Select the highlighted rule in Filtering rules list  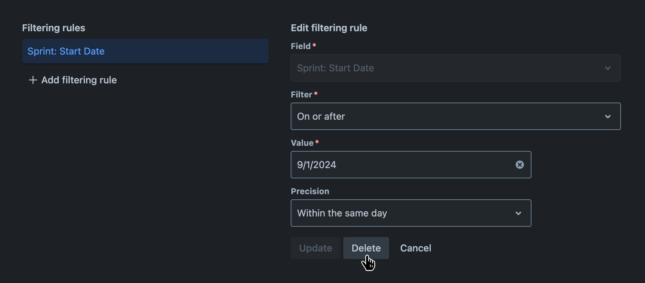coord(145,51)
